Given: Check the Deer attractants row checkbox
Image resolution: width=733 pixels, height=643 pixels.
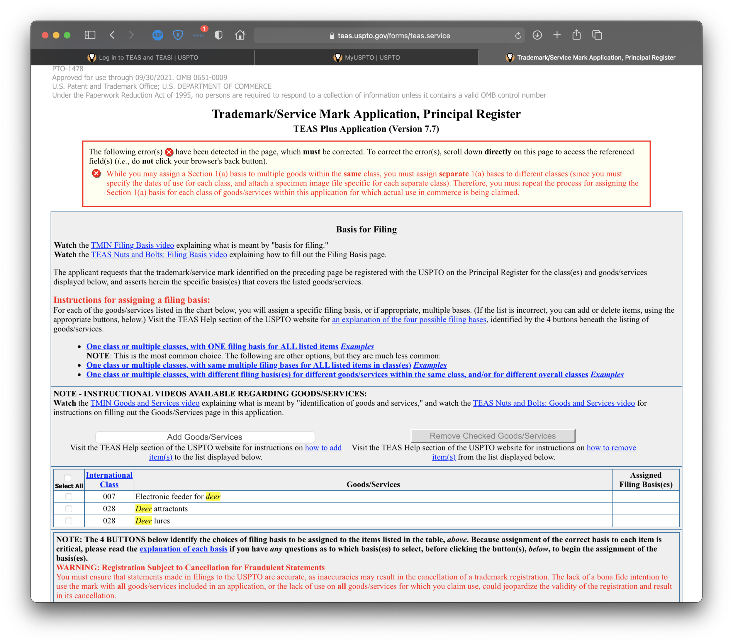Looking at the screenshot, I should point(69,509).
